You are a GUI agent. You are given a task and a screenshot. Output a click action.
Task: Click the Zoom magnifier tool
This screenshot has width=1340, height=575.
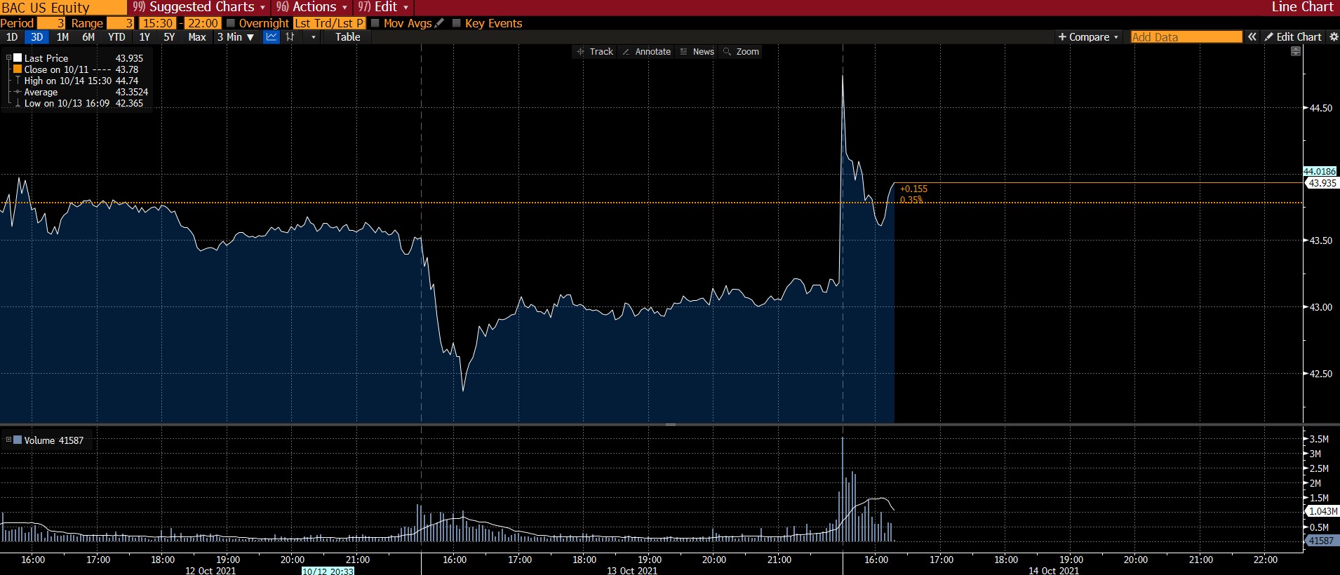pos(741,52)
